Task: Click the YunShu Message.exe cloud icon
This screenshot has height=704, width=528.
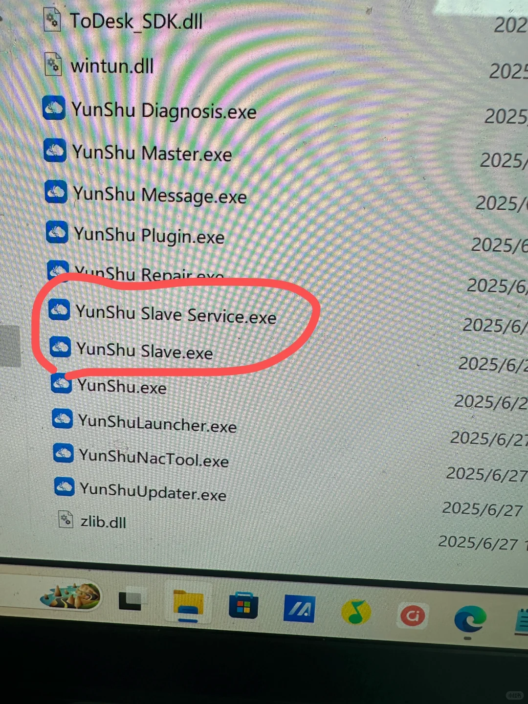Action: (x=56, y=192)
